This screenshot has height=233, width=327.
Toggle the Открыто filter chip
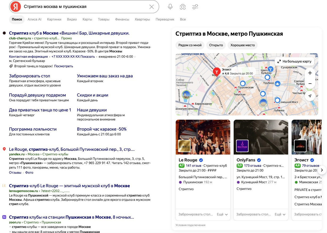pos(216,45)
